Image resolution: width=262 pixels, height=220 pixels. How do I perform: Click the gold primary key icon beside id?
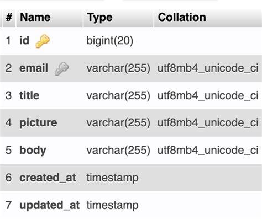[43, 41]
